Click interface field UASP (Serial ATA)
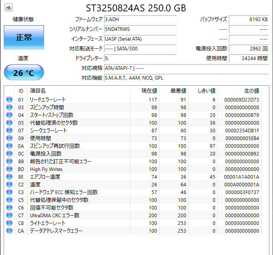Image resolution: width=273 pixels, height=255 pixels. pos(140,39)
